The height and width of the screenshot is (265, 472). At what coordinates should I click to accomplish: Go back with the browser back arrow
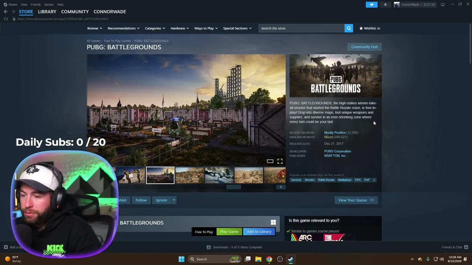click(6, 12)
